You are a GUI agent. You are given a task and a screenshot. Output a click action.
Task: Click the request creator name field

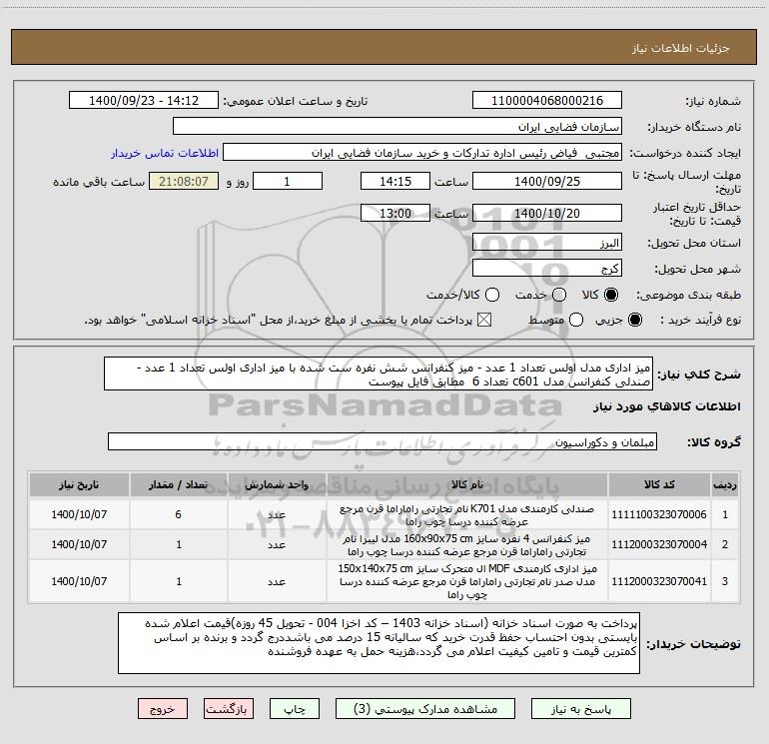pos(422,152)
